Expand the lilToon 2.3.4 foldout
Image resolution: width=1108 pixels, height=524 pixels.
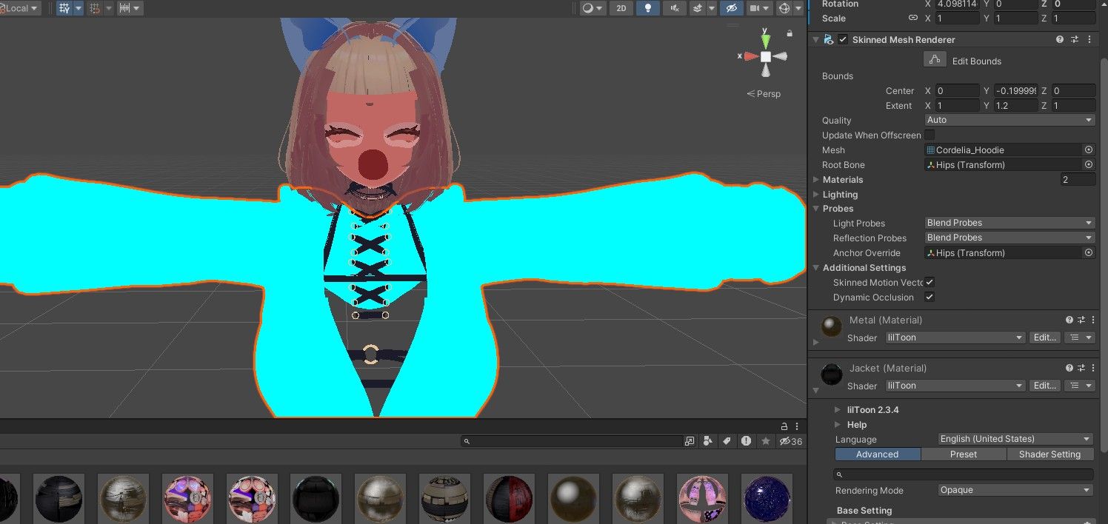[x=838, y=409]
